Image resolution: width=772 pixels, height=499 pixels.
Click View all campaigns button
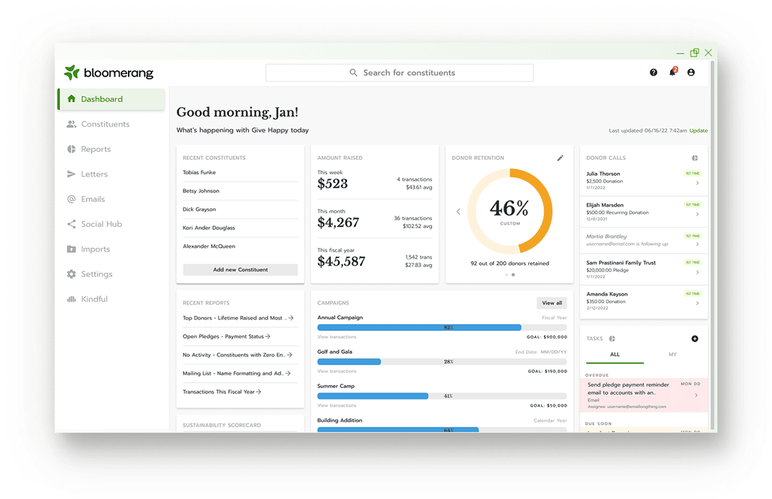pos(552,303)
